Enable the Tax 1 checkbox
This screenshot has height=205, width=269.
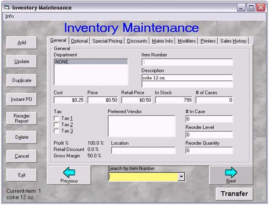point(56,118)
